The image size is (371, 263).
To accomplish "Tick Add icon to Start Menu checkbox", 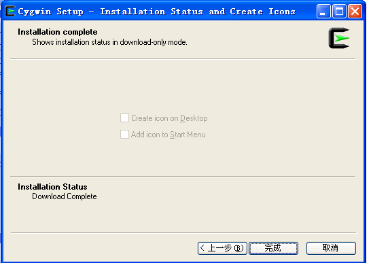I will (124, 135).
